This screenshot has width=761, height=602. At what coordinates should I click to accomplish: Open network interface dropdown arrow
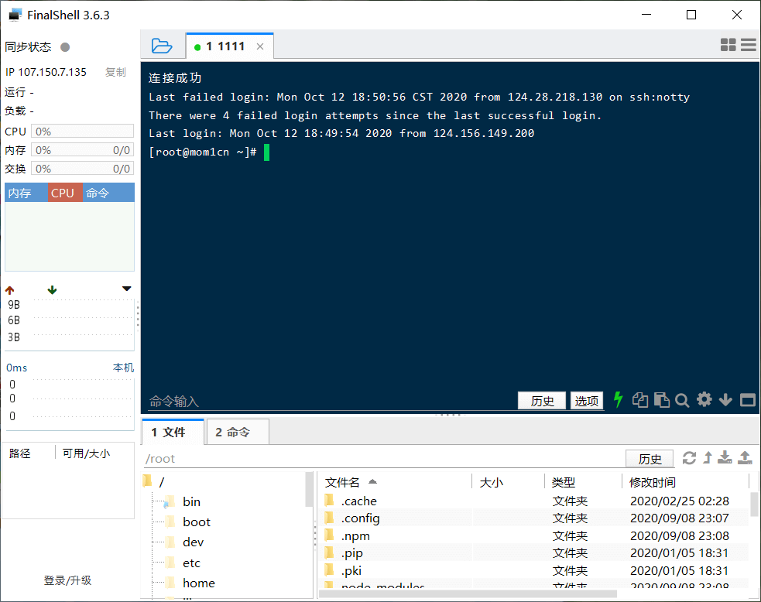tap(127, 289)
